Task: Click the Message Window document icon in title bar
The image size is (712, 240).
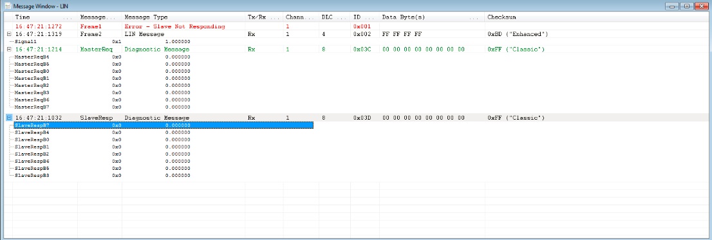Action: click(8, 6)
